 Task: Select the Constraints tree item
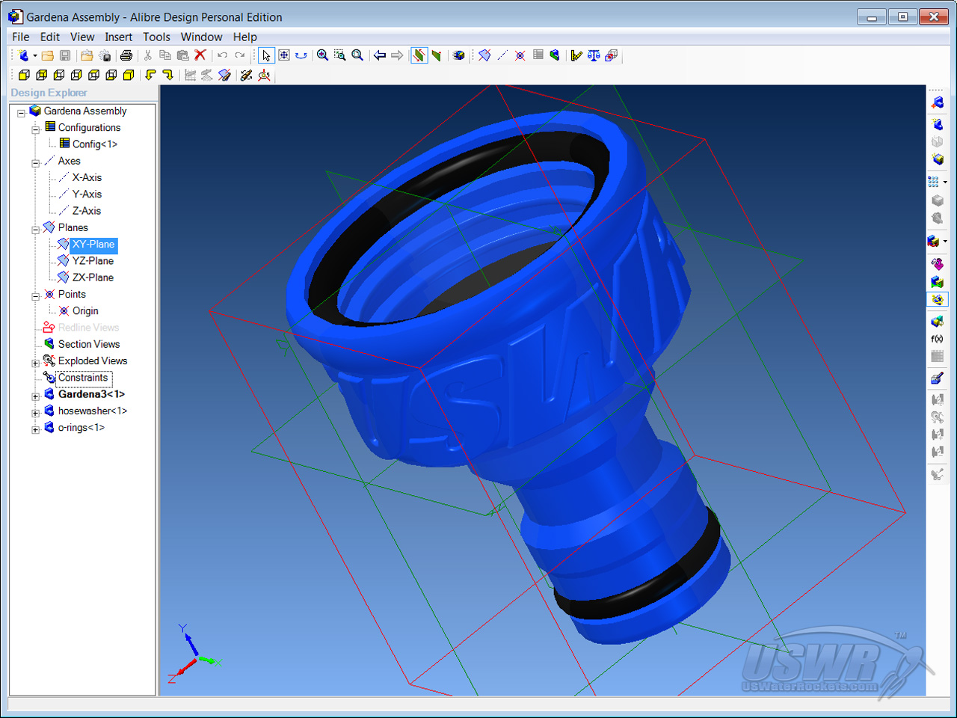point(83,378)
